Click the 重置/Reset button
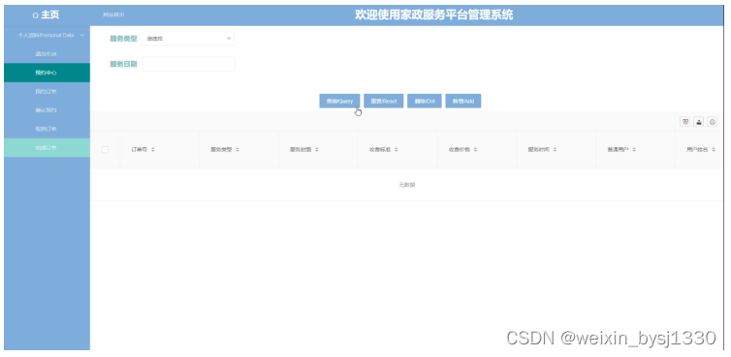The height and width of the screenshot is (357, 731). point(384,101)
